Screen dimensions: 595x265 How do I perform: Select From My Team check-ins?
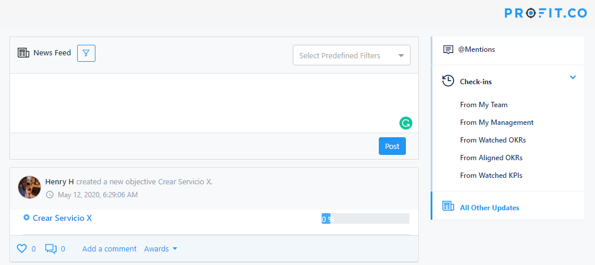tap(484, 105)
